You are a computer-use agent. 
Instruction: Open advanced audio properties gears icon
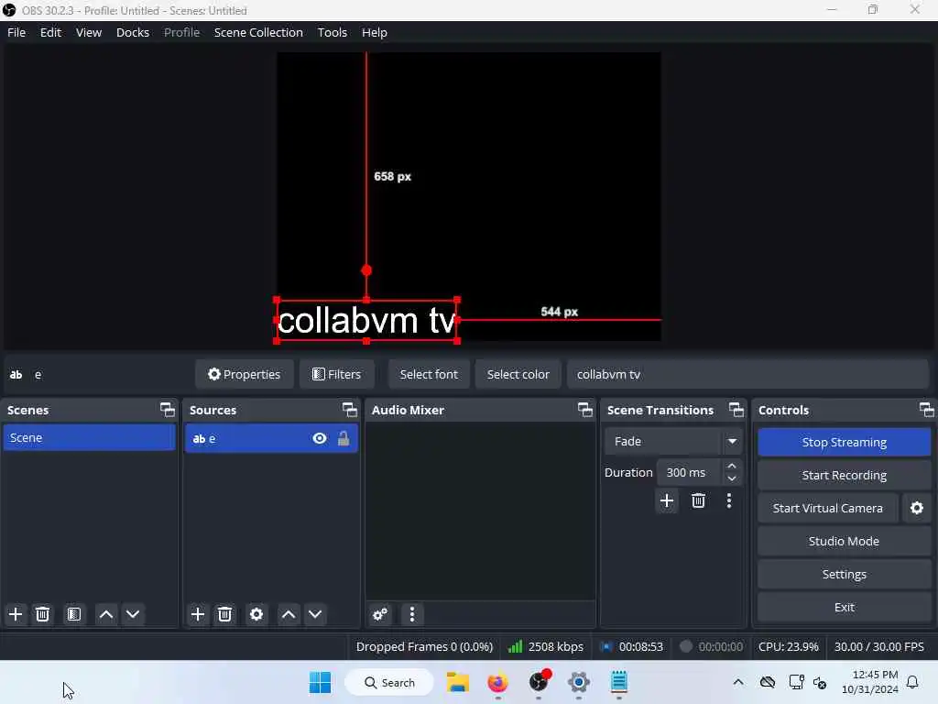click(x=380, y=614)
